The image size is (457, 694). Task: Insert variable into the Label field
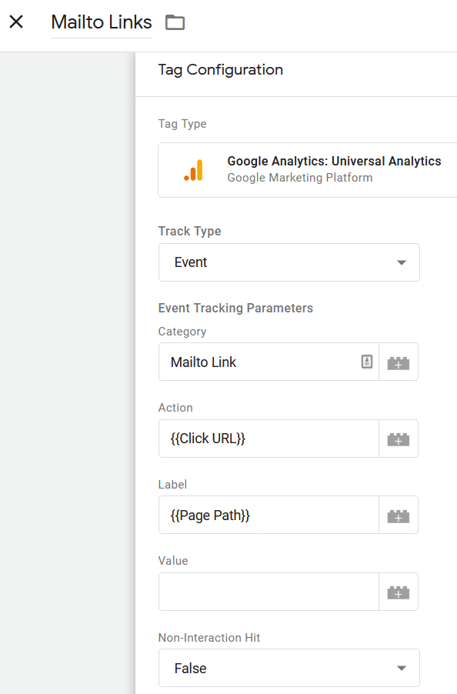[399, 515]
